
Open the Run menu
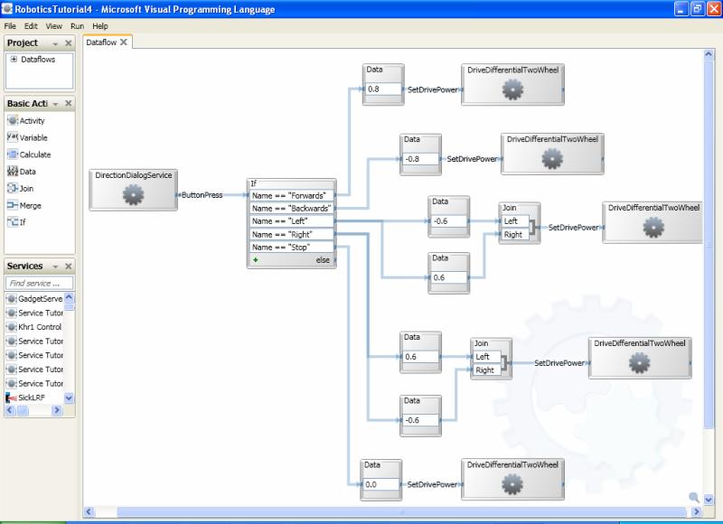tap(75, 26)
